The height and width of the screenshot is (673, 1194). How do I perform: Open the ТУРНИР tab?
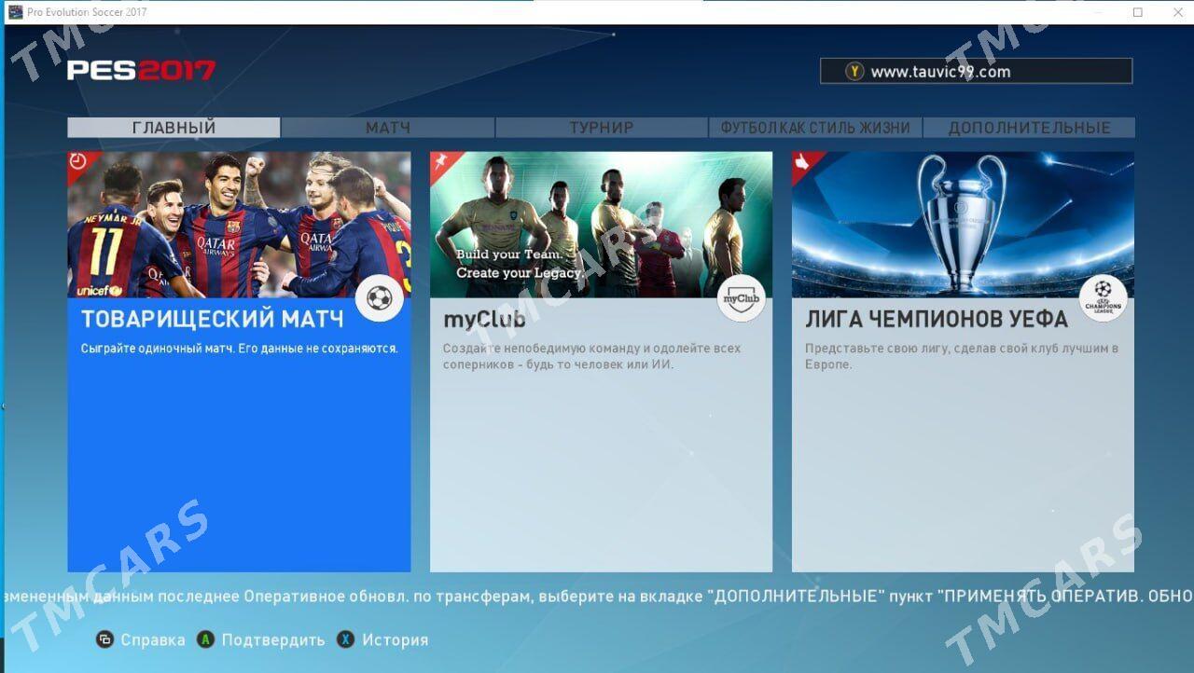tap(602, 128)
